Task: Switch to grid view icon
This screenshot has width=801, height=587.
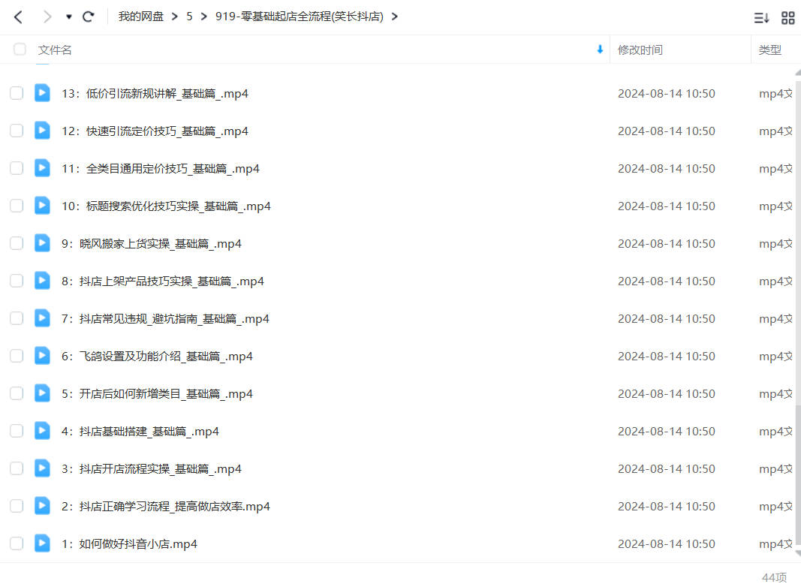Action: [x=787, y=18]
